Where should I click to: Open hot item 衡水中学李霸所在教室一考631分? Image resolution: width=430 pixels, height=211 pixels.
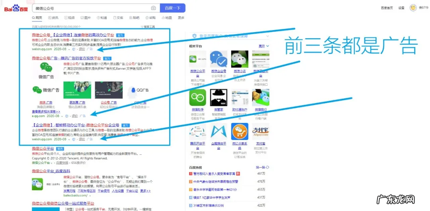215,190
